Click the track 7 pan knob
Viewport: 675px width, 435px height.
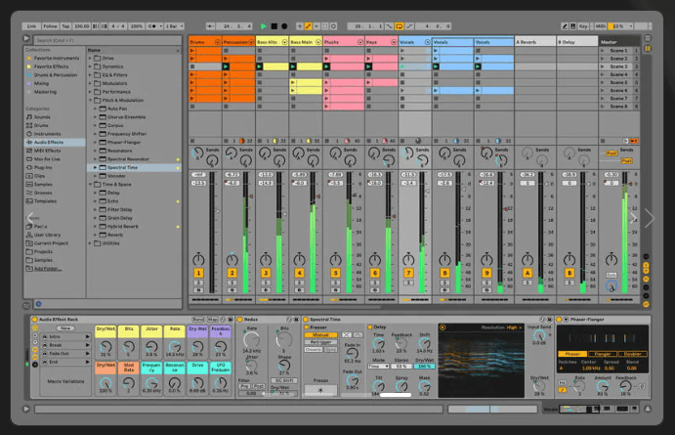click(408, 259)
